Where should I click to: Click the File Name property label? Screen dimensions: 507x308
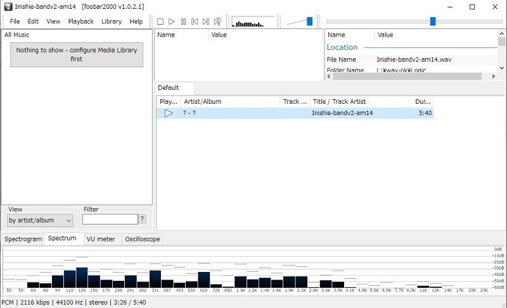(341, 59)
